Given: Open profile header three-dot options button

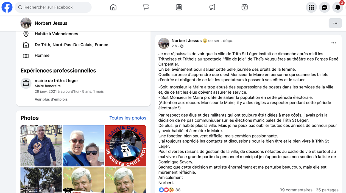Looking at the screenshot, I should [335, 23].
